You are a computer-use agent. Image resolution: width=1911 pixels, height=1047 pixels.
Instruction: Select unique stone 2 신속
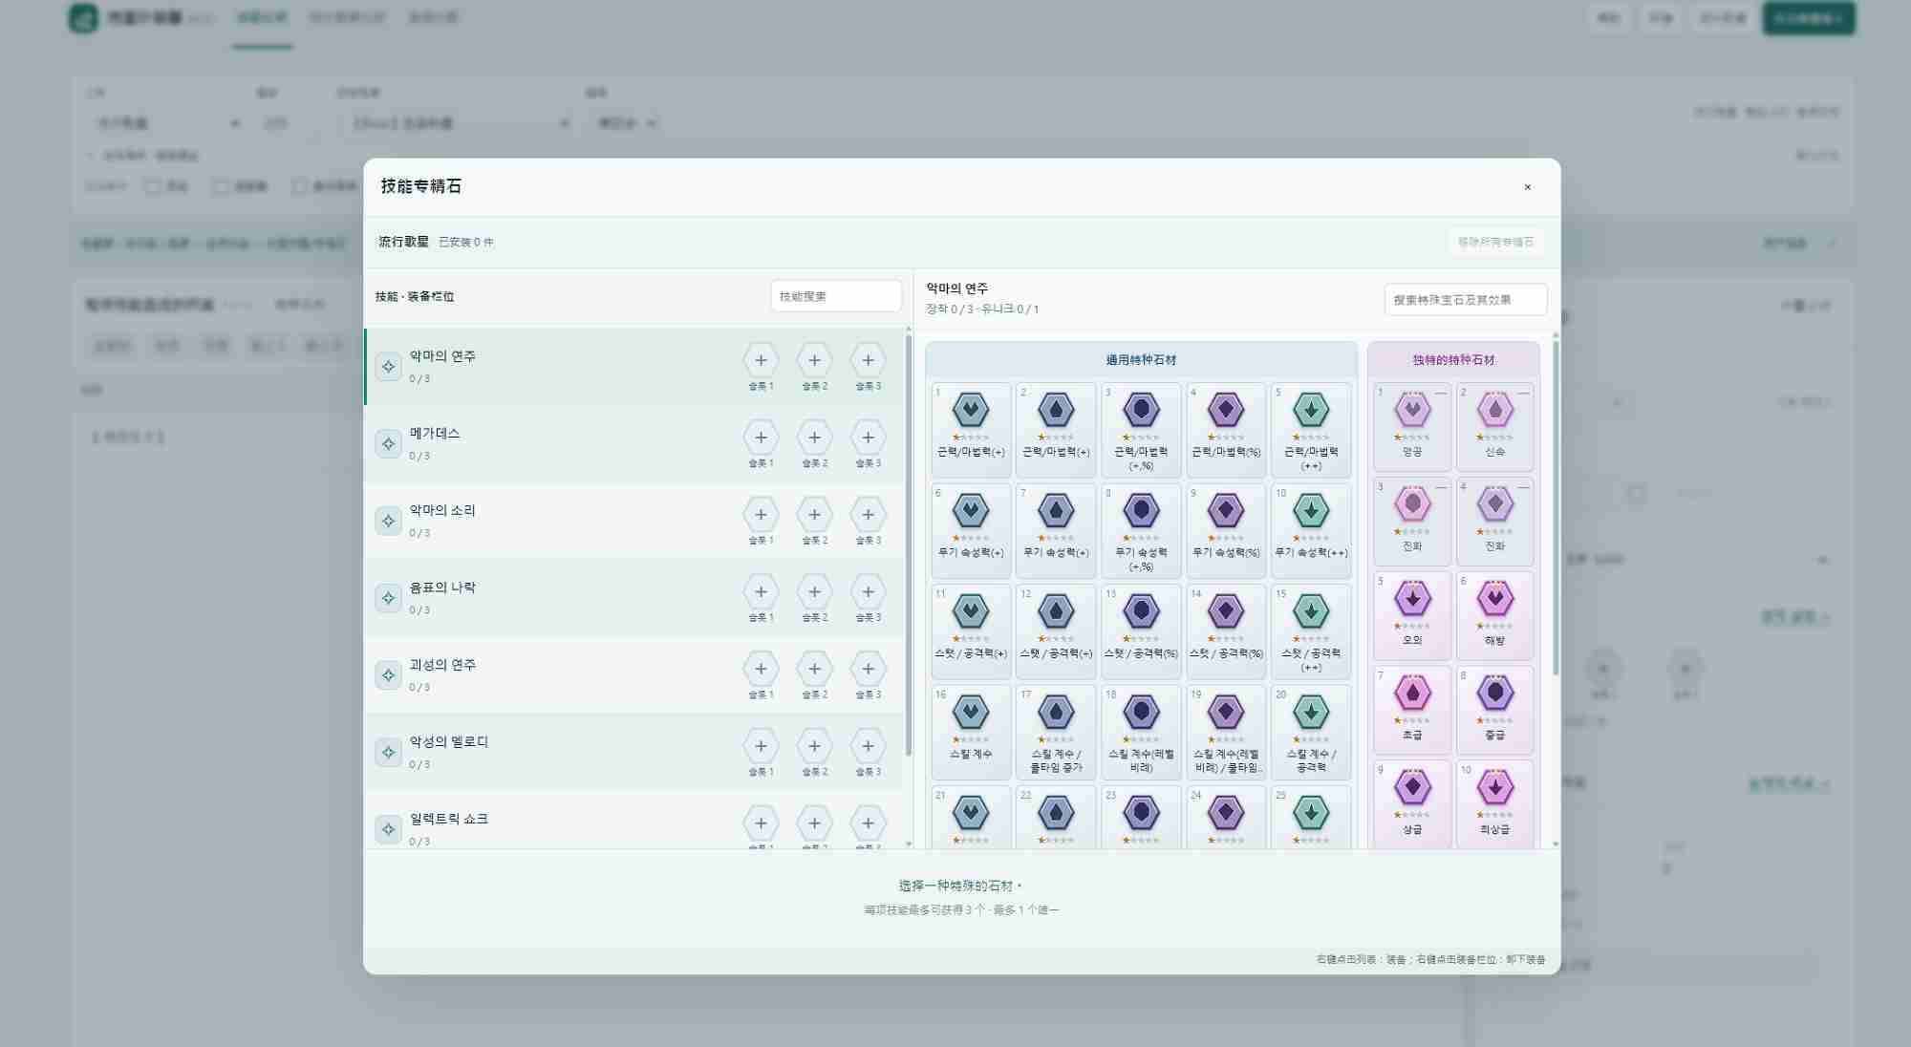(x=1495, y=426)
